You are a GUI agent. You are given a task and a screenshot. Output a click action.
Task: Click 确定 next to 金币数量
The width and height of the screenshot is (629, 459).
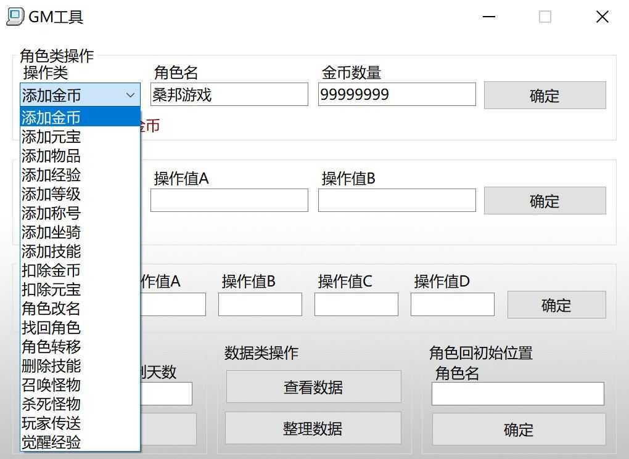click(545, 95)
